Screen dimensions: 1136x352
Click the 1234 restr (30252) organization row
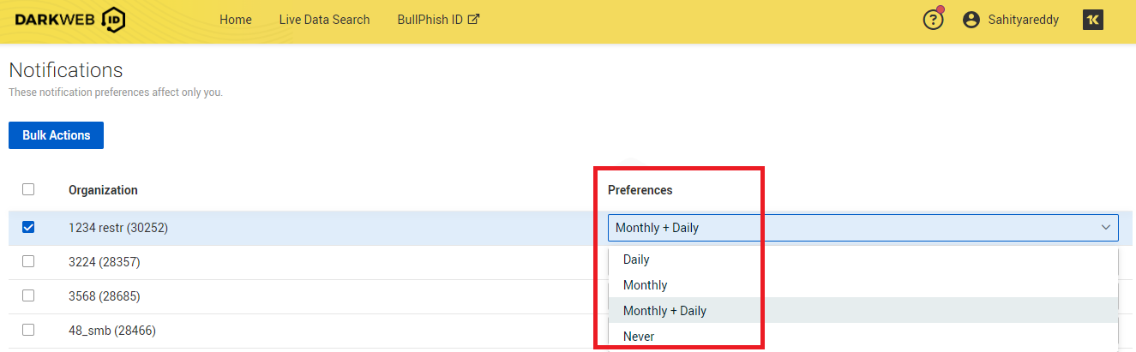[118, 228]
